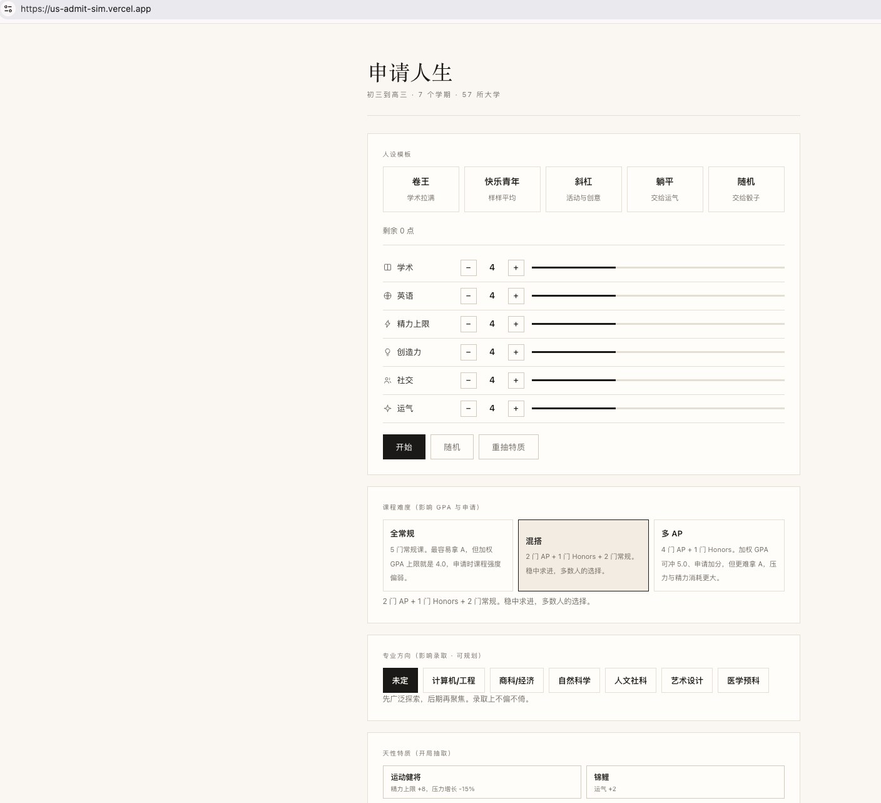Decrease 学术 with the minus button
Image resolution: width=881 pixels, height=803 pixels.
(468, 268)
